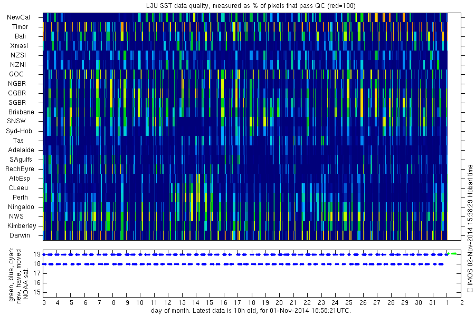The image size is (475, 316).
Task: Click the Kimberley region label
Action: tap(22, 226)
